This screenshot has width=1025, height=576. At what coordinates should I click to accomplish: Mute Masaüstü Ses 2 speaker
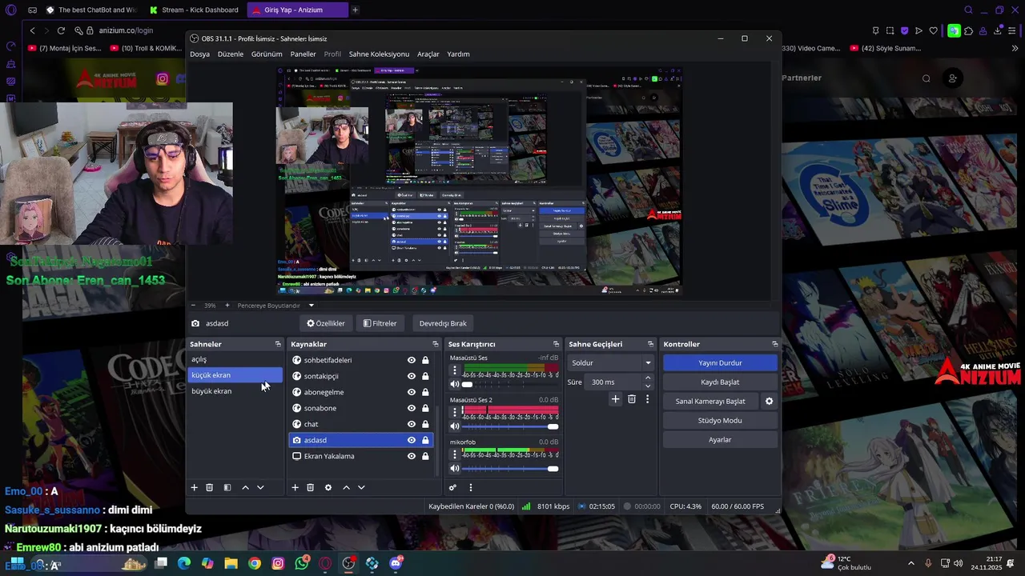tap(455, 426)
